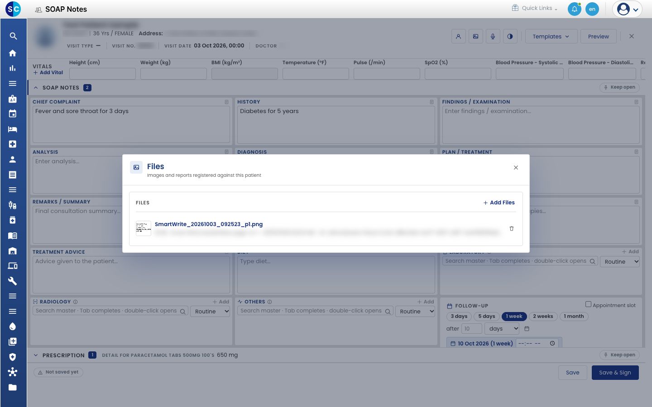Open the SmartWrite_20261003_092523_p1.png thumbnail

click(x=144, y=228)
